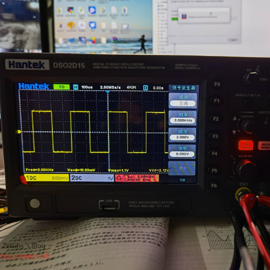The width and height of the screenshot is (270, 270).
Task: Select the signal generator menu title 信号发生器
Action: point(183,88)
